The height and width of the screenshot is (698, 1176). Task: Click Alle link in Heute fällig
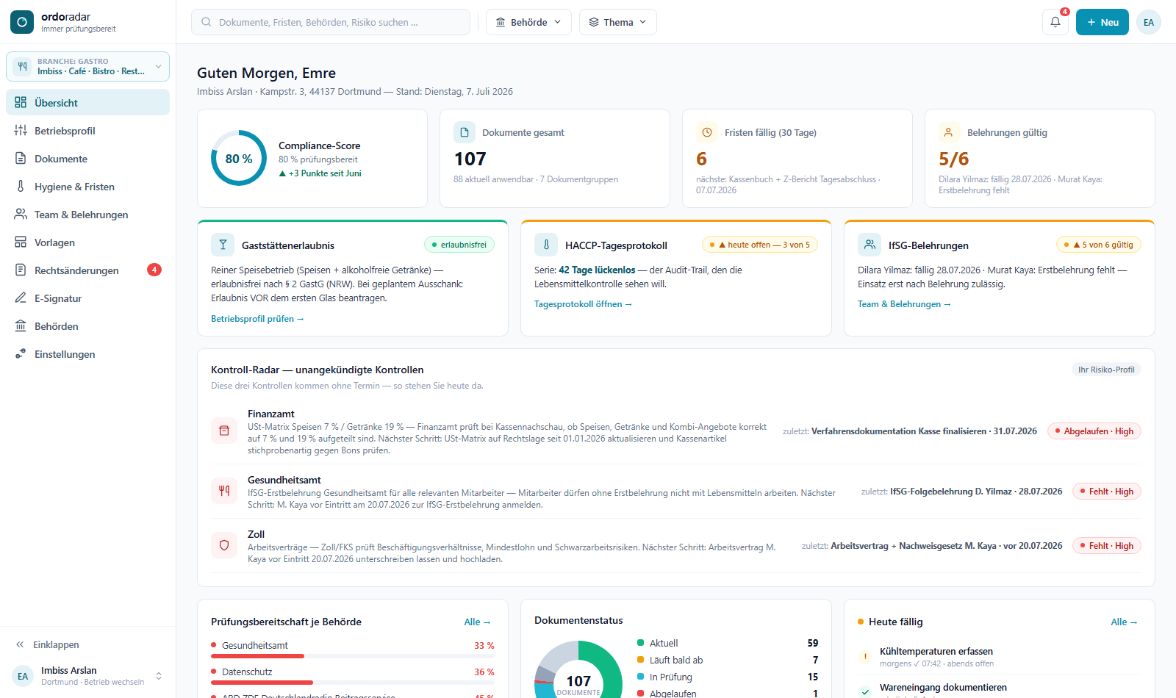pos(1125,622)
